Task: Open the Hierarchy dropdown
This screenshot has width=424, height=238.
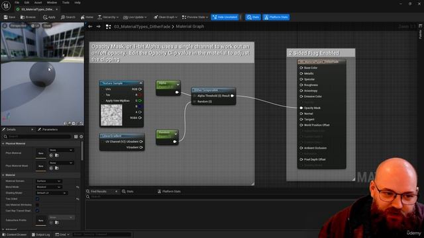Action: 108,17
